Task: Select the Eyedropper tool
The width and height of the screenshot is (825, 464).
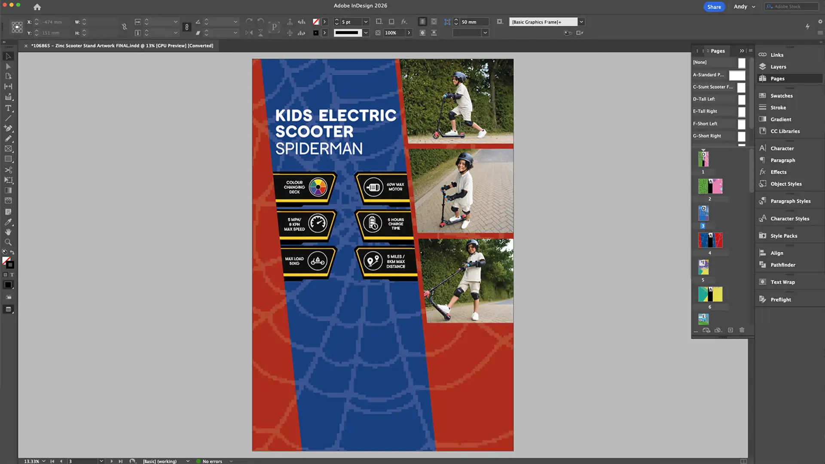Action: pos(8,222)
